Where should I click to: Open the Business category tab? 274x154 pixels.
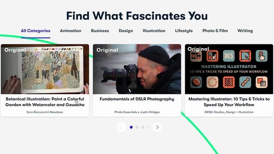click(100, 31)
